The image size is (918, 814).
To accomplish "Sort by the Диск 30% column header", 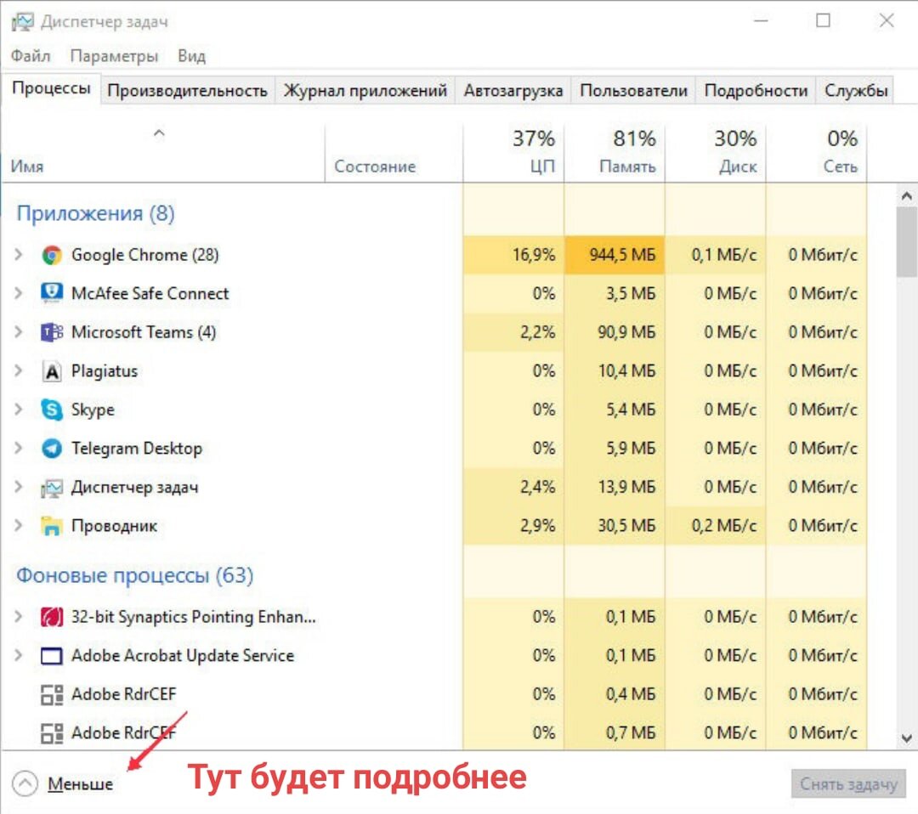I will coord(716,153).
